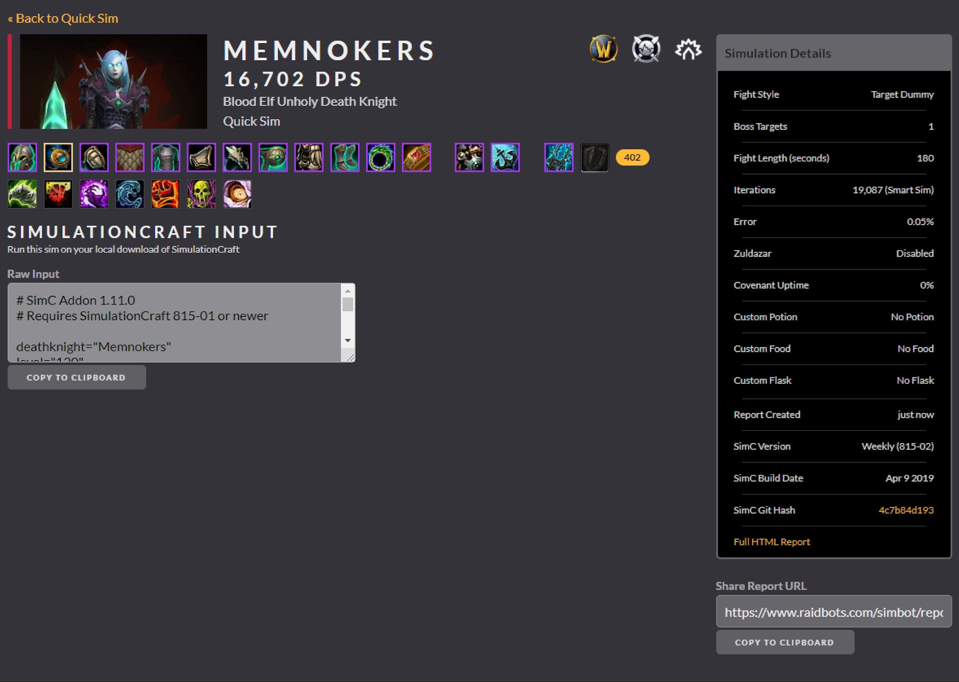Click the red gem gold ring icon
This screenshot has height=682, width=959.
(x=416, y=158)
